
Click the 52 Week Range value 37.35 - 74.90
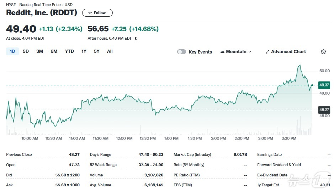(151, 165)
